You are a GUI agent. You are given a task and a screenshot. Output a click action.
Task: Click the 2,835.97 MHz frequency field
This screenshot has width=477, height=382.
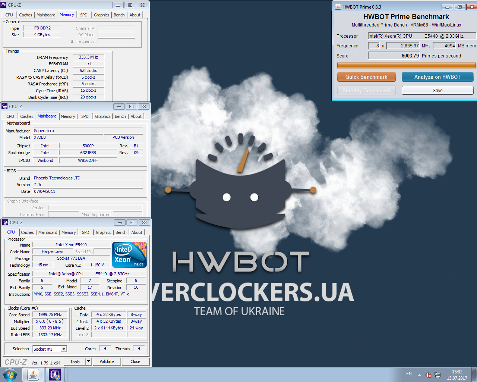403,46
